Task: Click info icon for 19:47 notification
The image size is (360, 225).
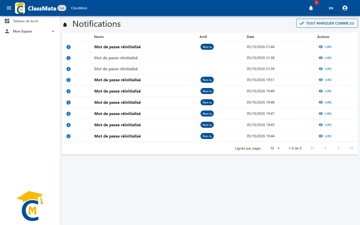Action: pyautogui.click(x=68, y=114)
